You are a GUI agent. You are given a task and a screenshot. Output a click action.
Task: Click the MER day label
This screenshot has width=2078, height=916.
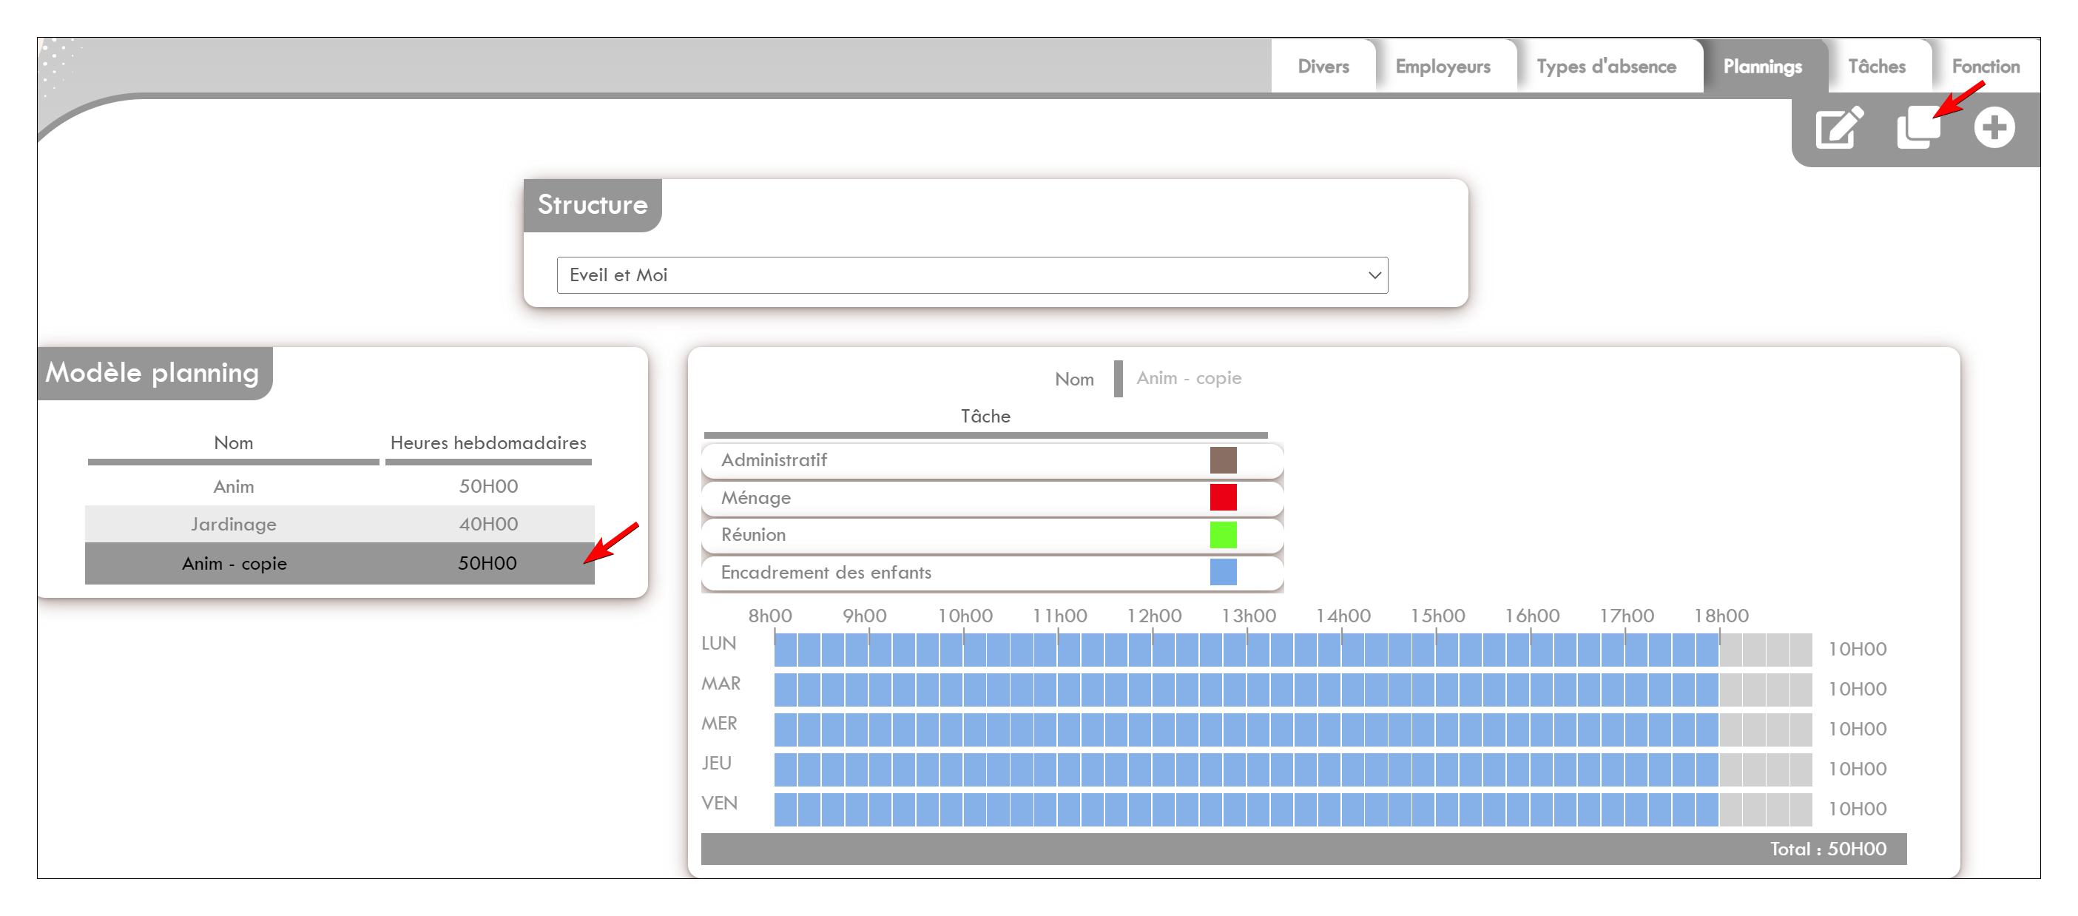(x=719, y=723)
